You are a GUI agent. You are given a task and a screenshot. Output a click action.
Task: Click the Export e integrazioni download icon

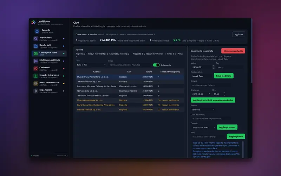(x=36, y=76)
